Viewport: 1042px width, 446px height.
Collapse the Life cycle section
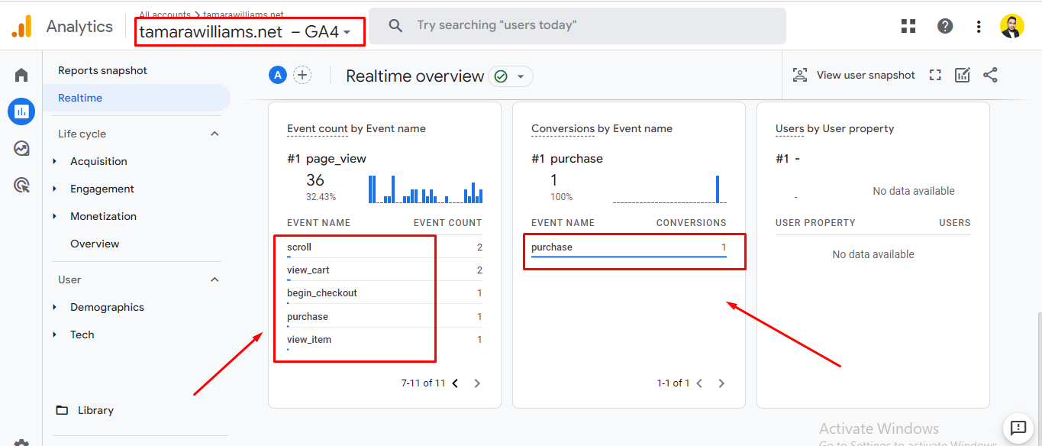[215, 134]
